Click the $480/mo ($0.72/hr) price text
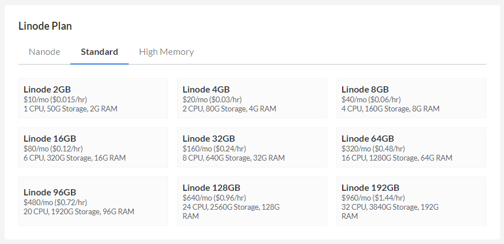The image size is (504, 244). 55,202
